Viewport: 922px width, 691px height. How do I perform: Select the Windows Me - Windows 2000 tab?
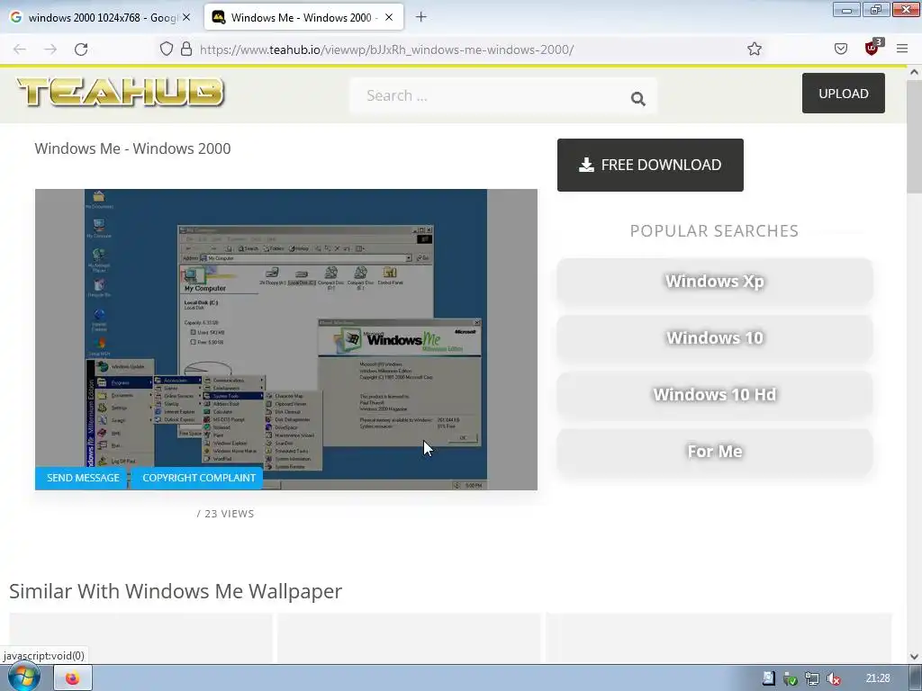pos(303,17)
